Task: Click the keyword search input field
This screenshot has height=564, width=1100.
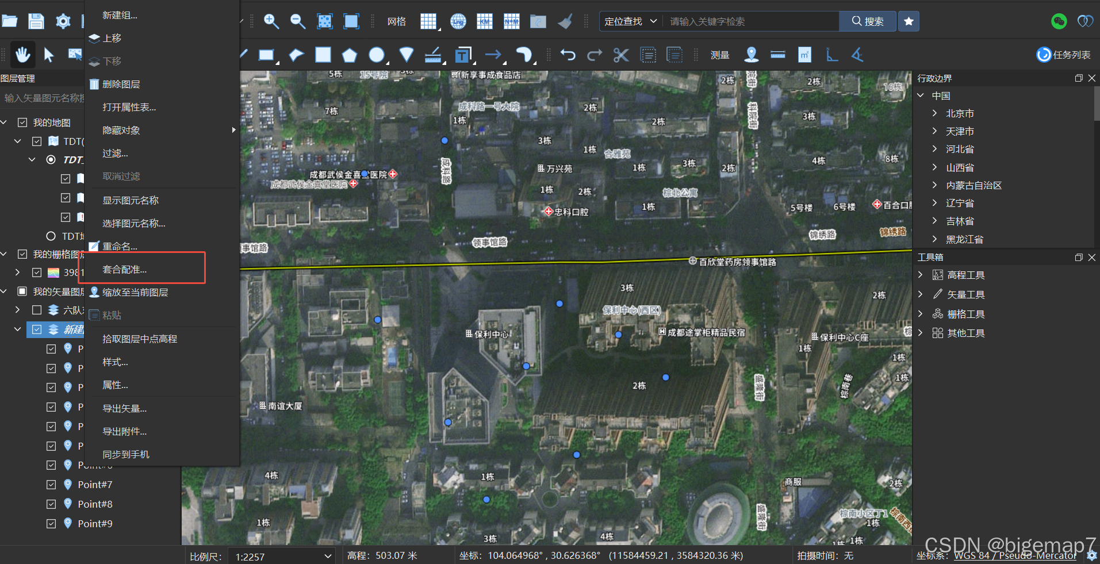Action: coord(751,22)
